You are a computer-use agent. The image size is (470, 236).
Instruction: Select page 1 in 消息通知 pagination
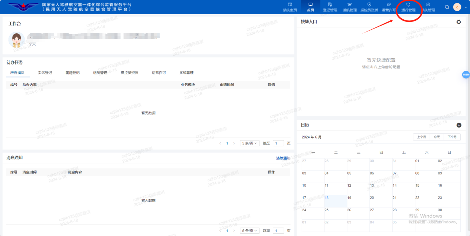pyautogui.click(x=227, y=230)
